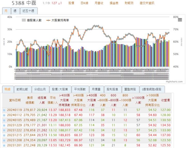Image resolution: width=186 pixels, height=148 pixels.
Task: Open the 分級比例 tab
Action: point(40,89)
